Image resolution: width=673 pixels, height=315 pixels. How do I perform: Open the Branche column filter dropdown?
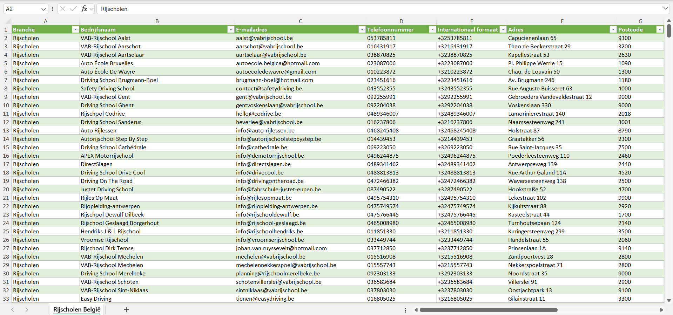[75, 29]
